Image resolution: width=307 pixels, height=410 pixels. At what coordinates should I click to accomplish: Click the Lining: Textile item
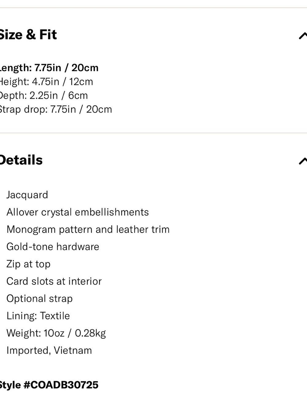click(x=38, y=316)
